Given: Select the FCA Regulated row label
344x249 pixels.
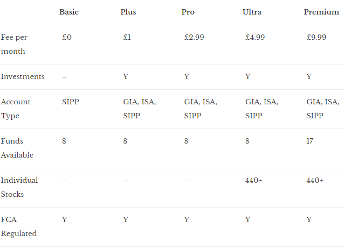Looking at the screenshot, I should coord(19,226).
